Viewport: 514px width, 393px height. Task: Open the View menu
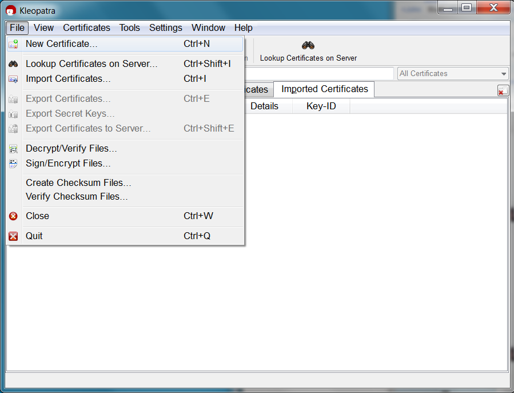[x=43, y=28]
